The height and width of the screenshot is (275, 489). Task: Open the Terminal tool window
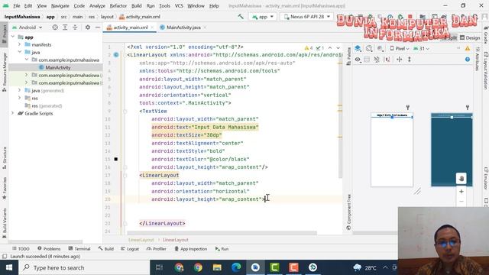point(79,249)
